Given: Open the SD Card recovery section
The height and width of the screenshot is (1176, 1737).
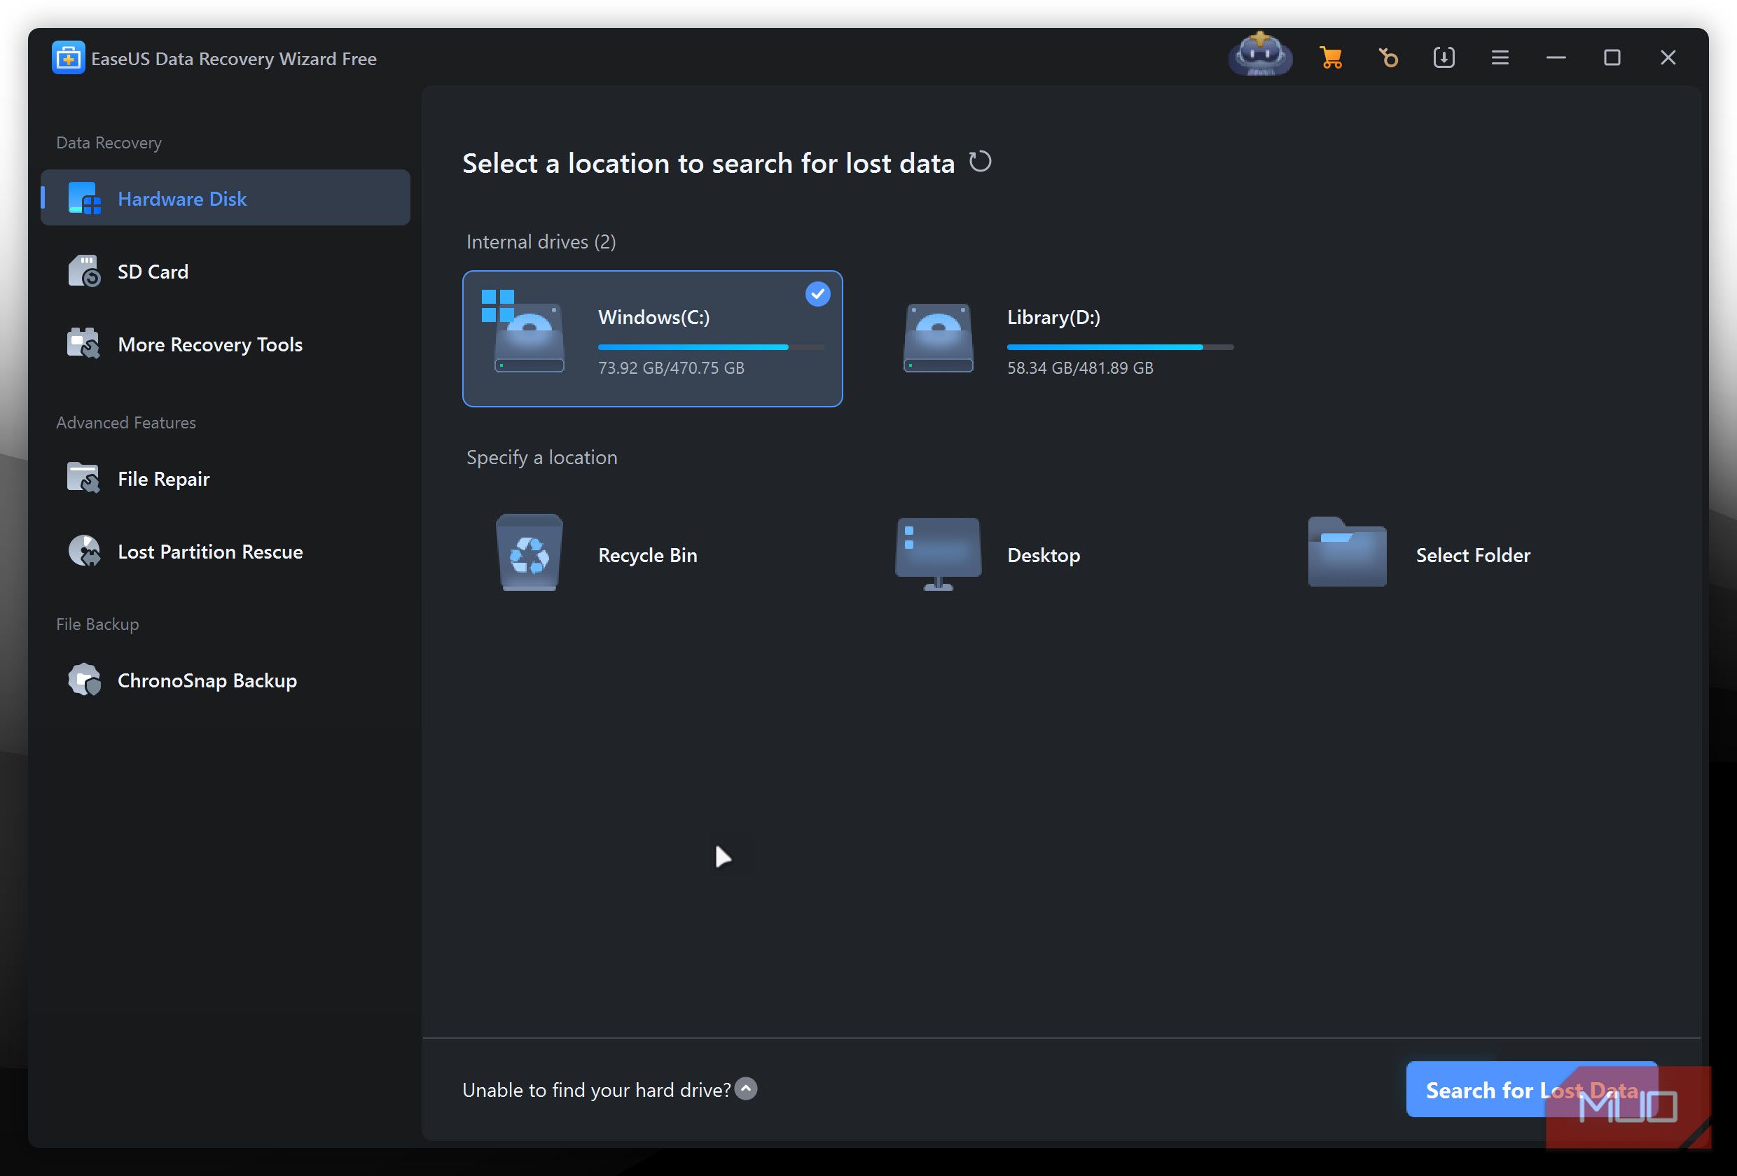Looking at the screenshot, I should click(x=225, y=271).
